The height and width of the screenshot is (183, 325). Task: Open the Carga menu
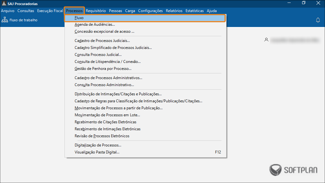[130, 11]
